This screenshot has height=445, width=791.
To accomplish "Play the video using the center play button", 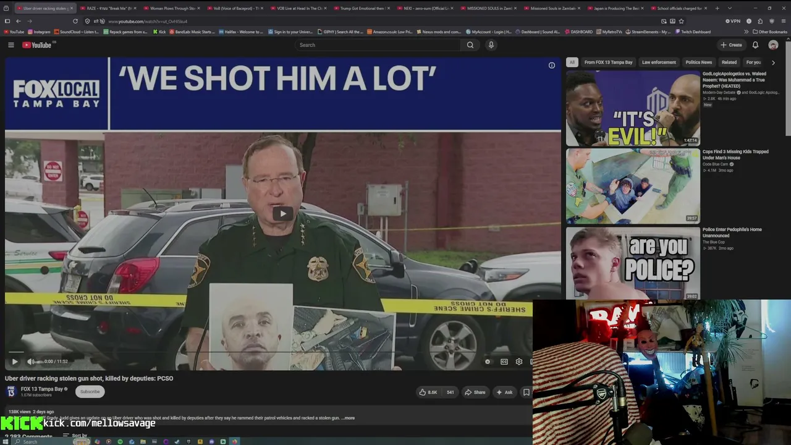I will point(282,214).
